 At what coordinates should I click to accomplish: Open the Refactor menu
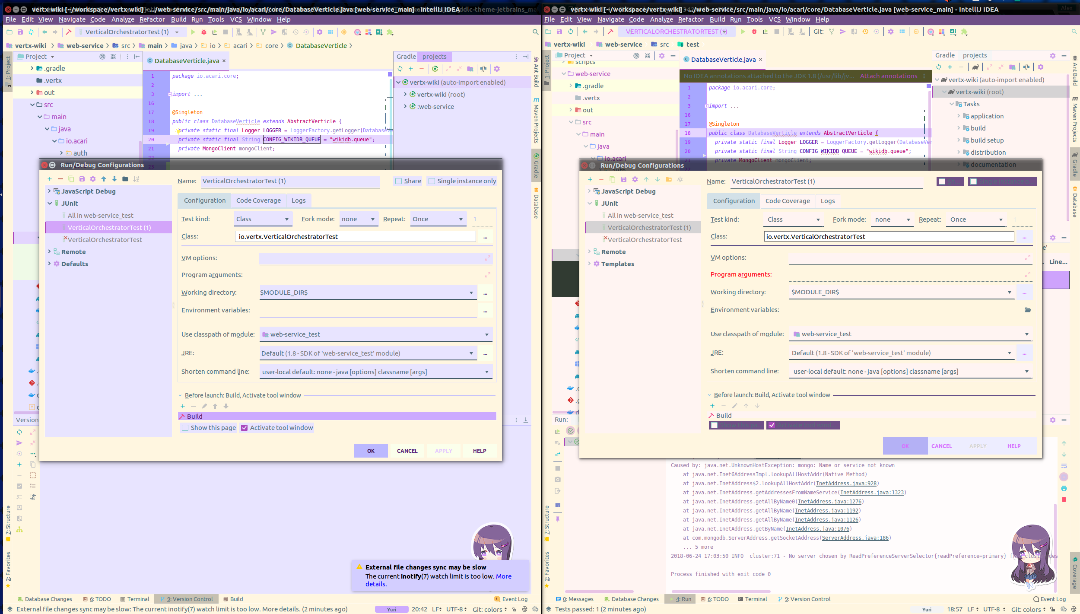[x=152, y=19]
